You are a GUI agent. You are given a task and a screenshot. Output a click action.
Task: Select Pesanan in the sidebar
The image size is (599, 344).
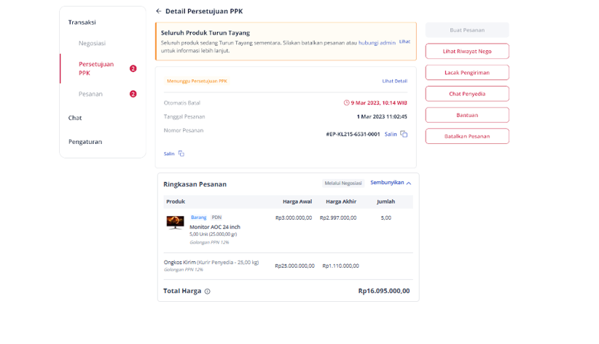[90, 94]
